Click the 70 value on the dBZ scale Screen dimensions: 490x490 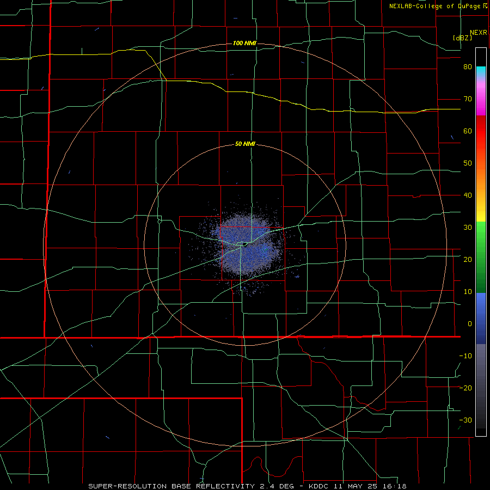(468, 99)
